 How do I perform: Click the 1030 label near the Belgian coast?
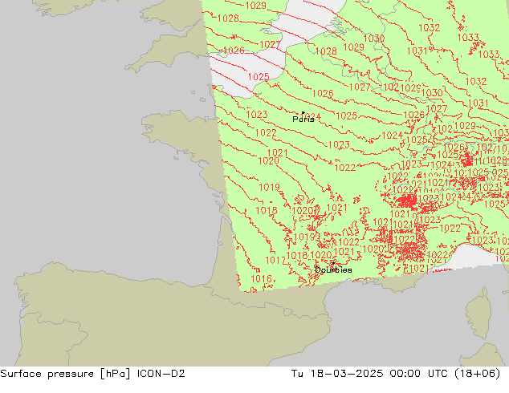pyautogui.click(x=373, y=38)
